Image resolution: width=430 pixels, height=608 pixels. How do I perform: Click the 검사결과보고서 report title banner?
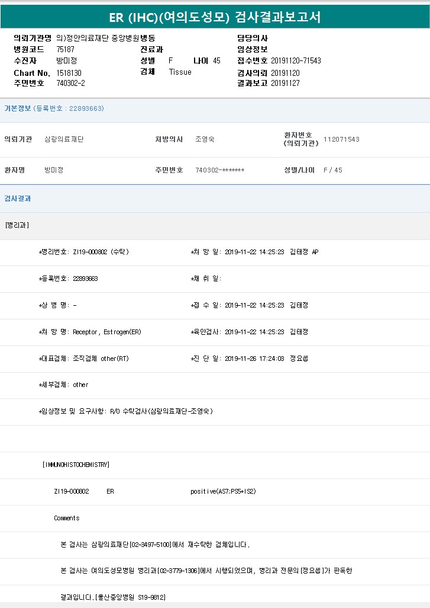[215, 17]
